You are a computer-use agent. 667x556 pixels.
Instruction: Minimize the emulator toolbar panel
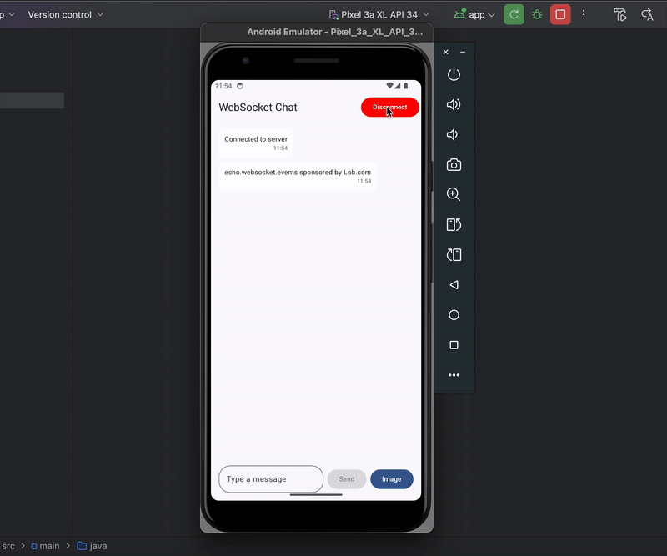coord(463,52)
